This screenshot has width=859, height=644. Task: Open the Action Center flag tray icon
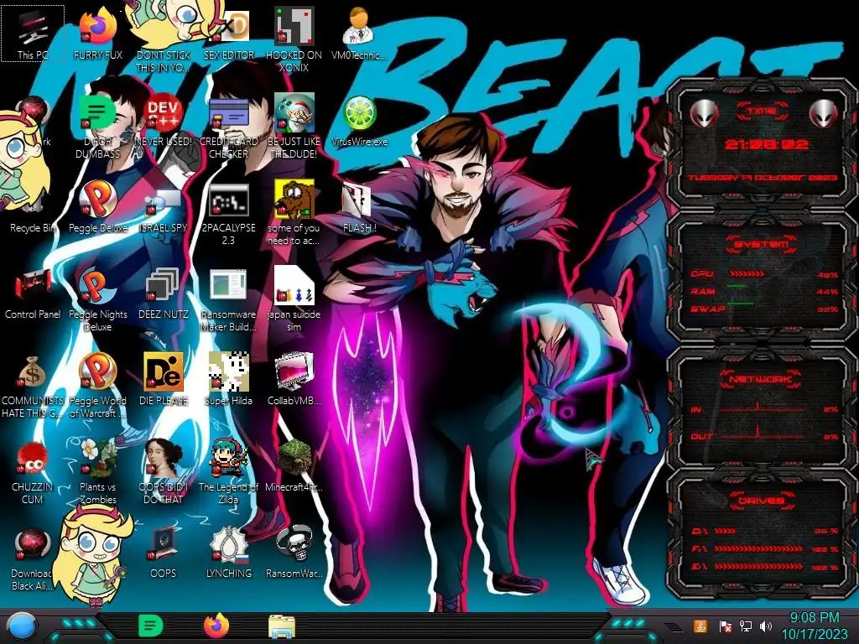coord(725,626)
